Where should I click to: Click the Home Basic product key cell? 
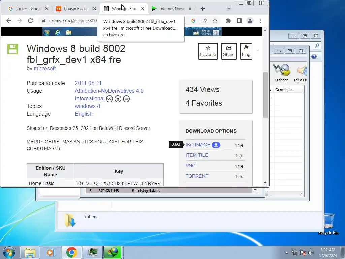pyautogui.click(x=119, y=183)
